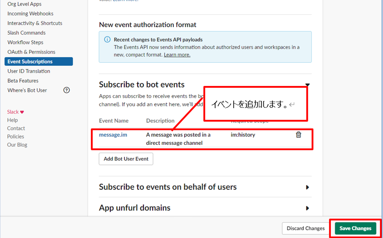
Task: Click the Discard Changes button
Action: tap(305, 228)
